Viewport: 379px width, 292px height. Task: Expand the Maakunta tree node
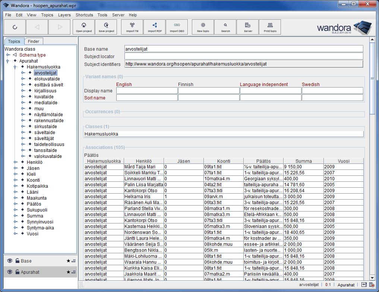(x=15, y=198)
